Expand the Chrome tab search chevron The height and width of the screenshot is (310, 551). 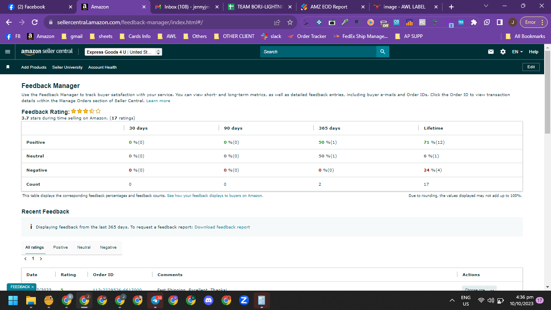(x=486, y=6)
